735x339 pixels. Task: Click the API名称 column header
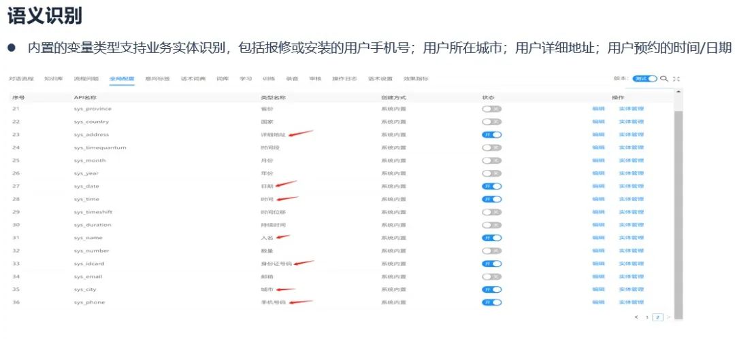[85, 97]
